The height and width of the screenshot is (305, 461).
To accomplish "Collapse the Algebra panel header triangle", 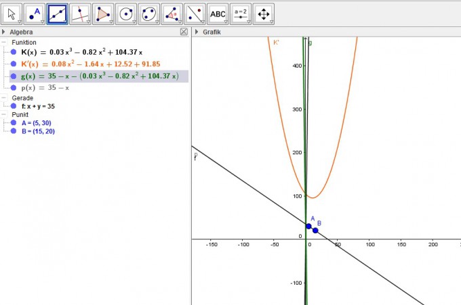I will 4,32.
